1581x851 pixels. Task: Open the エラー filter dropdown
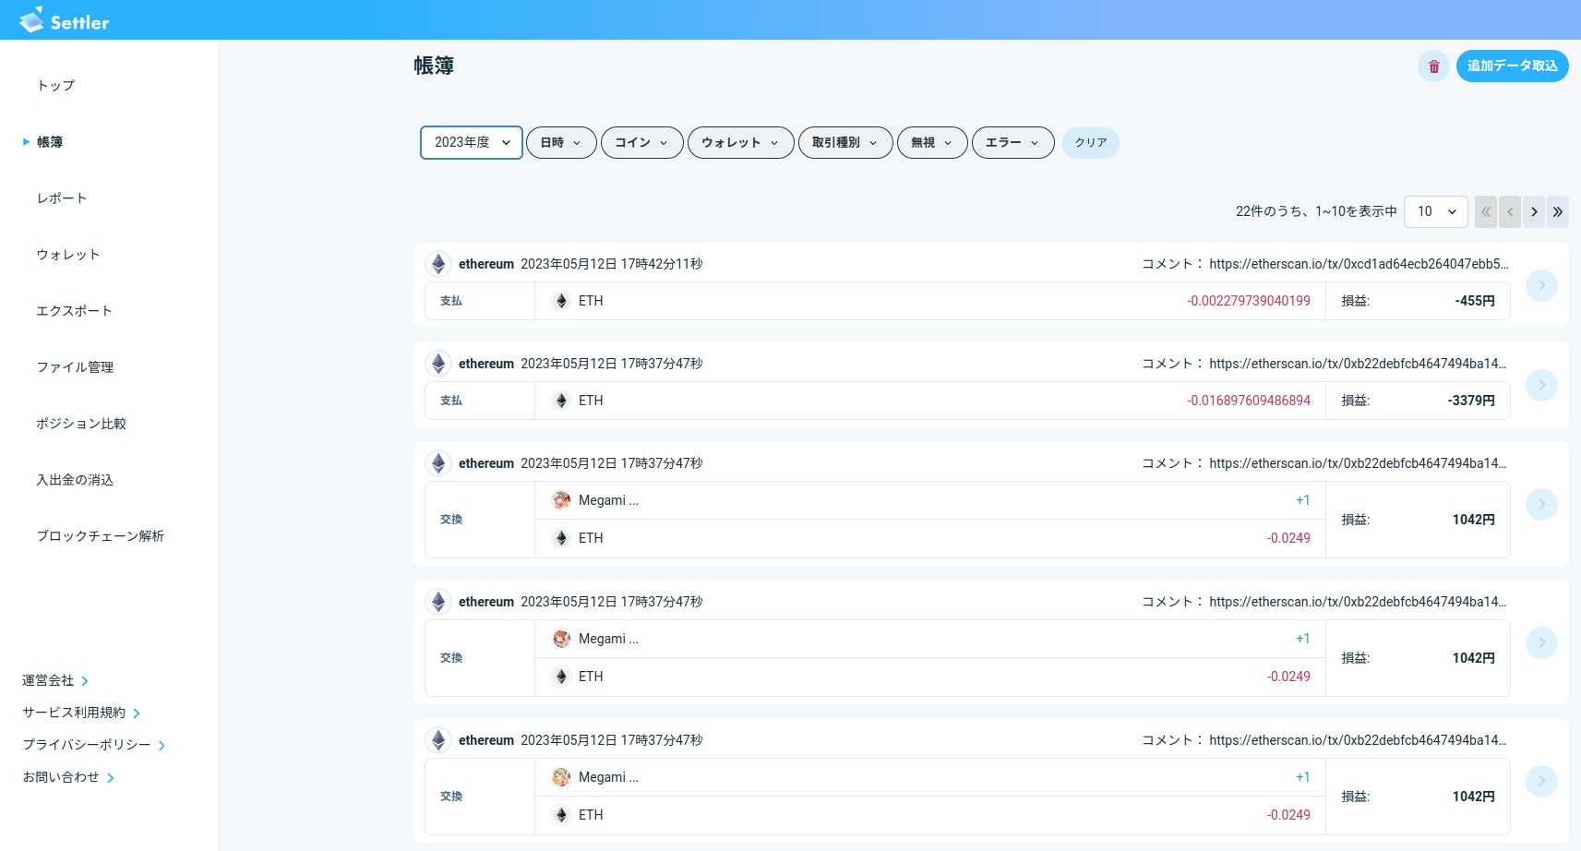(x=1013, y=143)
